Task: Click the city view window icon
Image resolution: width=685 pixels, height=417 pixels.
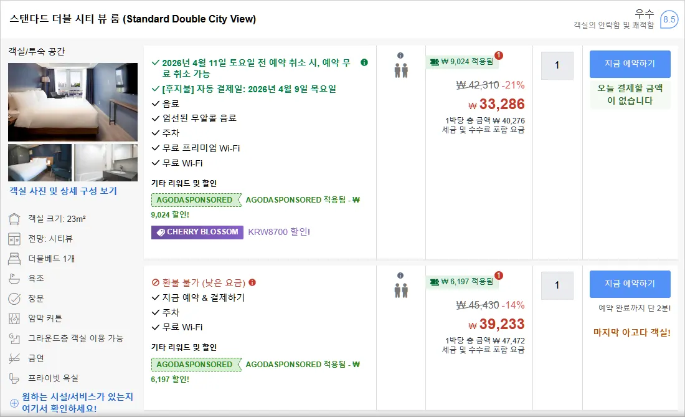Action: click(x=14, y=239)
